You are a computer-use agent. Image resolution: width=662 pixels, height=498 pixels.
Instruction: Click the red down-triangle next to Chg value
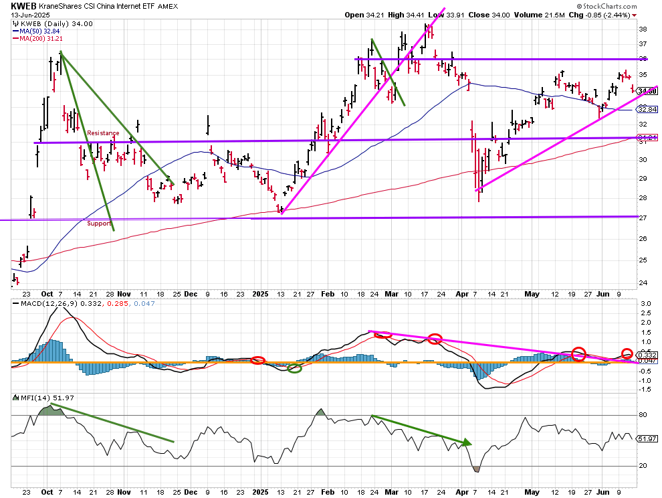635,15
